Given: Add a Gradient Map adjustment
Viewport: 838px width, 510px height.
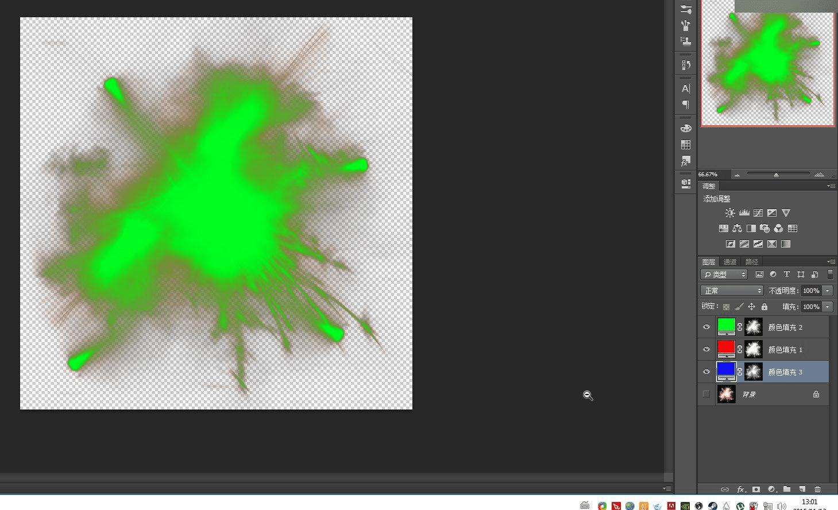Looking at the screenshot, I should pyautogui.click(x=786, y=244).
